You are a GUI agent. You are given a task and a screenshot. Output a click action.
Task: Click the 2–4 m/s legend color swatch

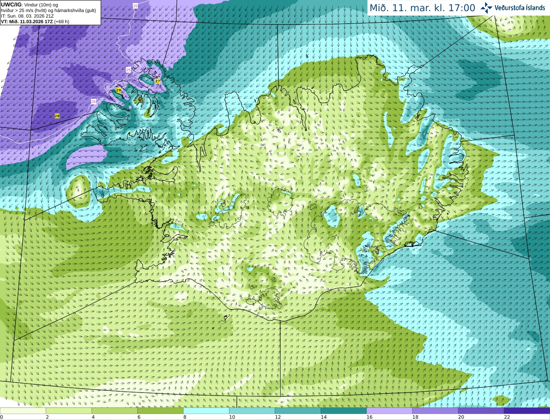[x=69, y=411]
